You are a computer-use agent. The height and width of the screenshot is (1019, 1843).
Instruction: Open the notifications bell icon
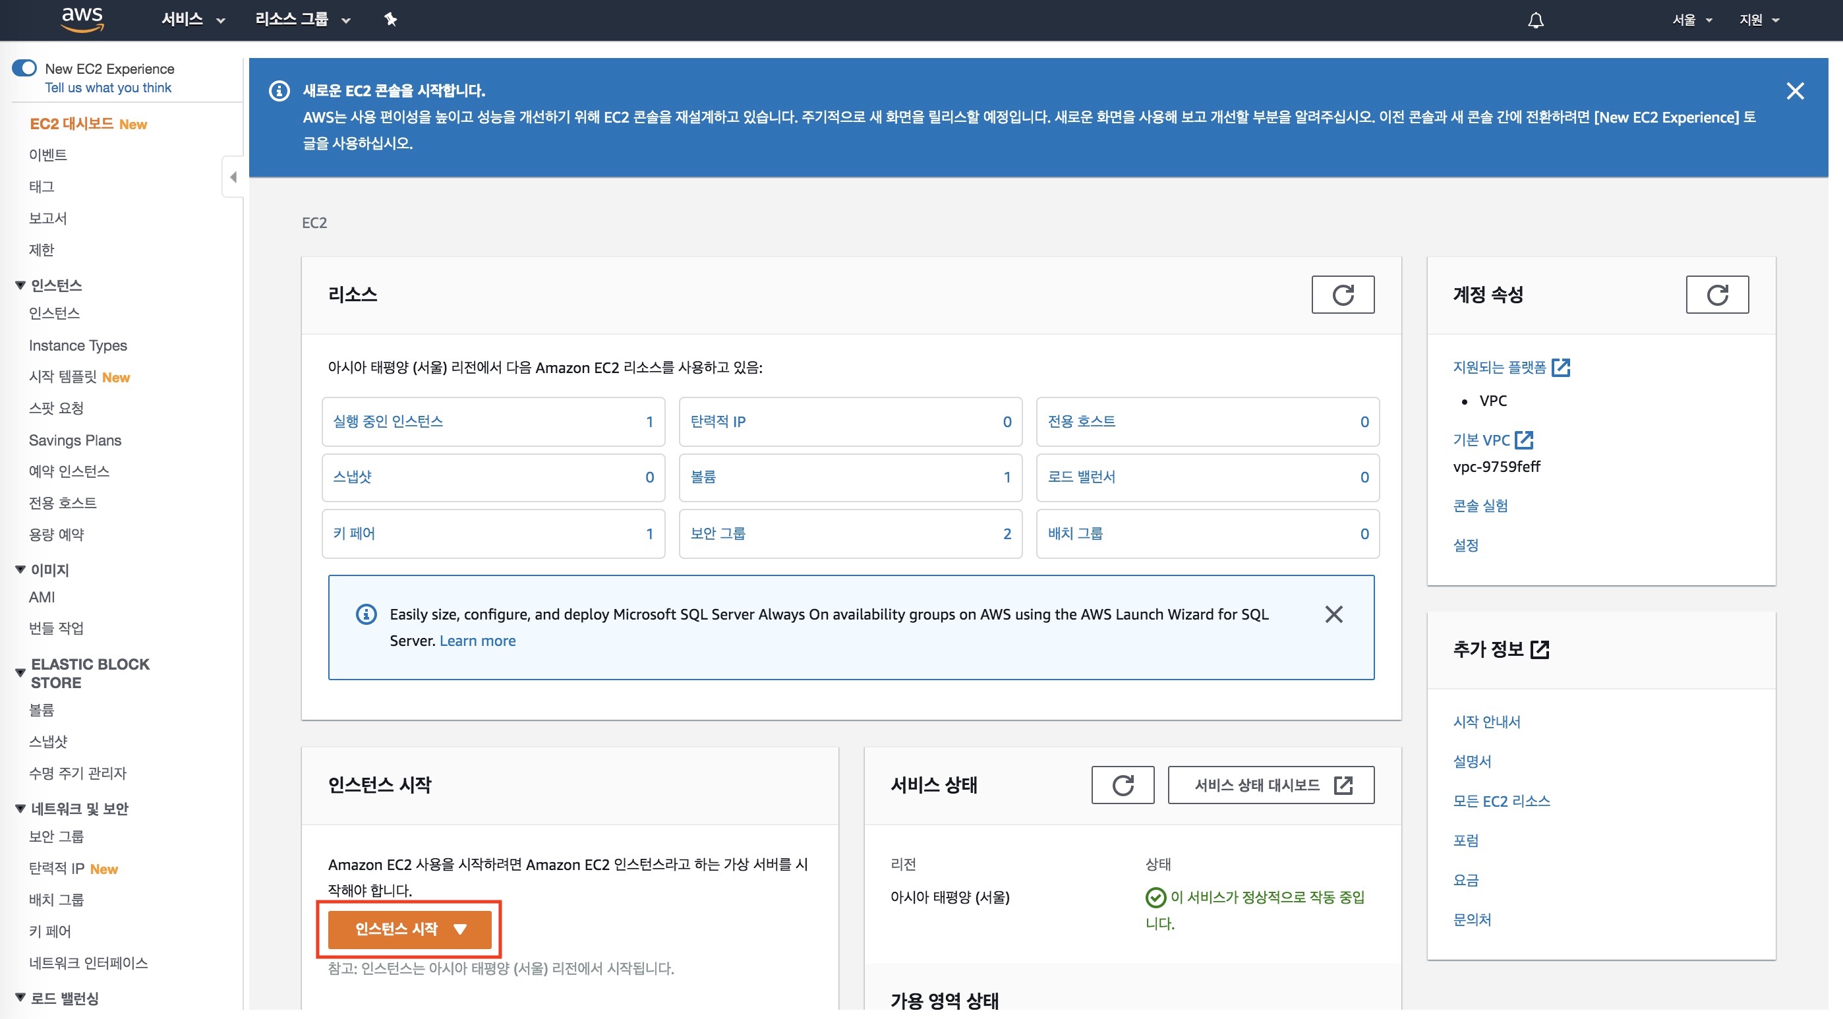[1535, 20]
